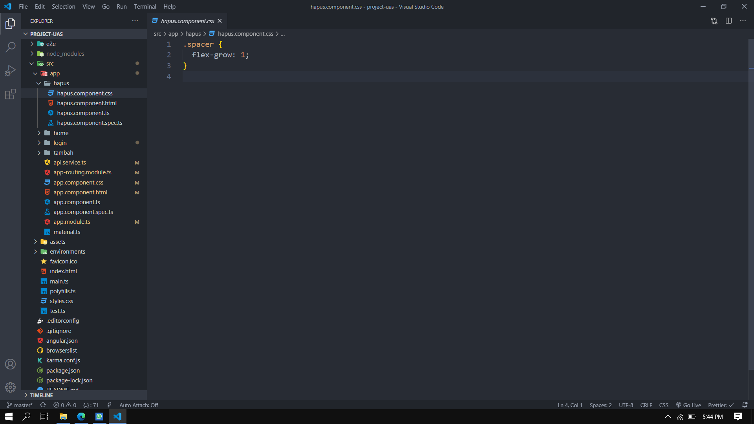Open app.module.ts file

(x=72, y=221)
